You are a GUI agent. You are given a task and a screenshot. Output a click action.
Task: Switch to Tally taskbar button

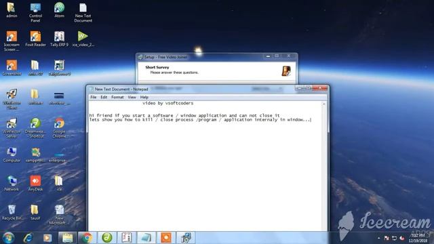point(127,238)
